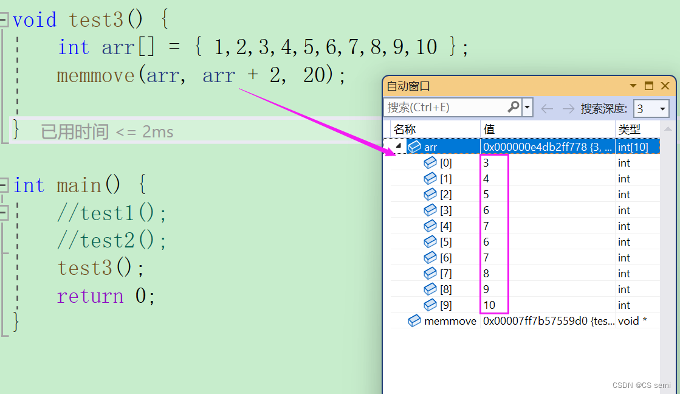This screenshot has height=394, width=680.
Task: Click the cube icon for element [4]
Action: pyautogui.click(x=430, y=226)
